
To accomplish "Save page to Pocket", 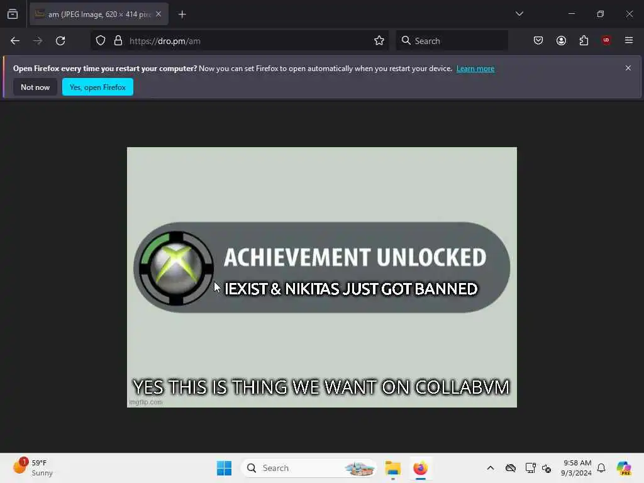I will pyautogui.click(x=538, y=41).
